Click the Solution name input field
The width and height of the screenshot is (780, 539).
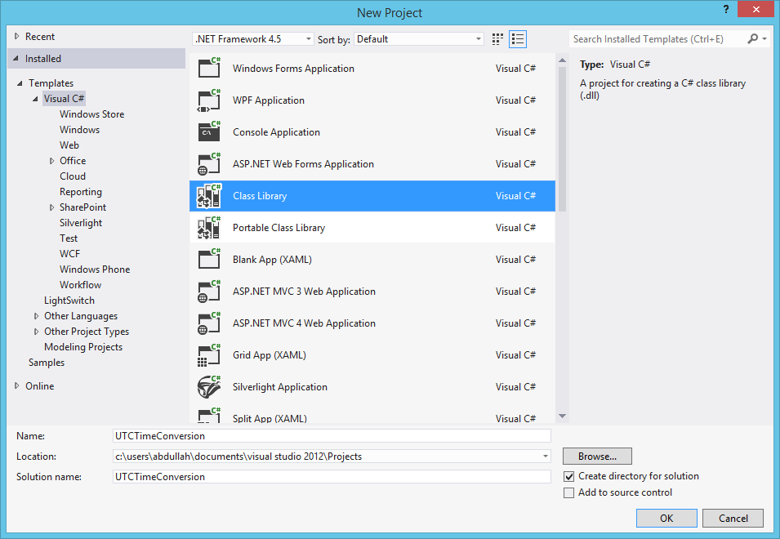[332, 476]
